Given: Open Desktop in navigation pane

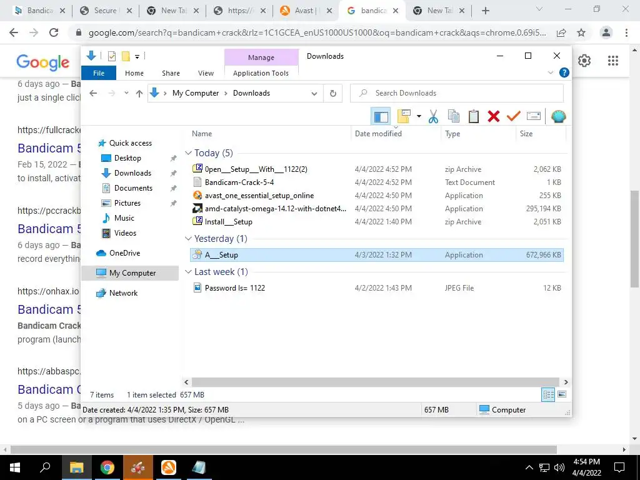Looking at the screenshot, I should pos(127,158).
